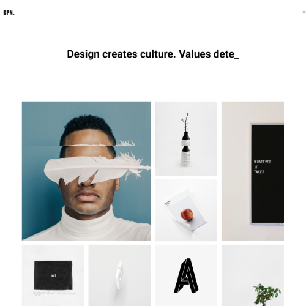
Task: Click the 'Design creates culture' headline
Action: pos(153,54)
